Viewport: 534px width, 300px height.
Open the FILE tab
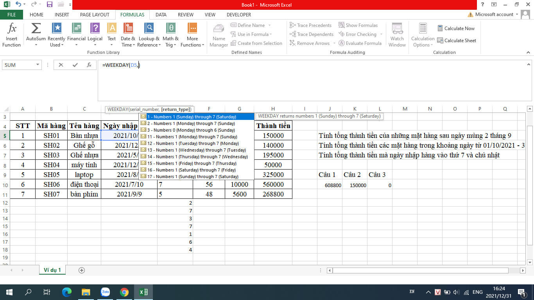point(11,15)
